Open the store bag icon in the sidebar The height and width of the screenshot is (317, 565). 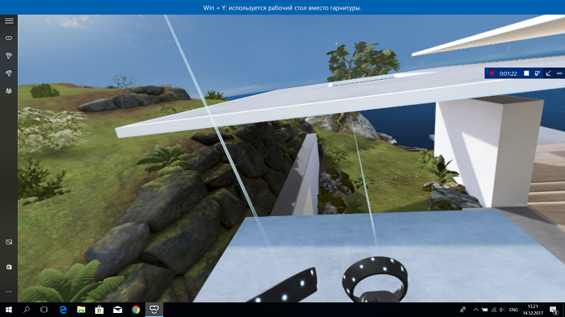pyautogui.click(x=9, y=266)
